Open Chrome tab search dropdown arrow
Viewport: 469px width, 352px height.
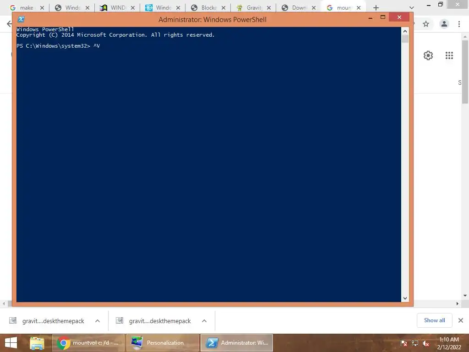412,8
